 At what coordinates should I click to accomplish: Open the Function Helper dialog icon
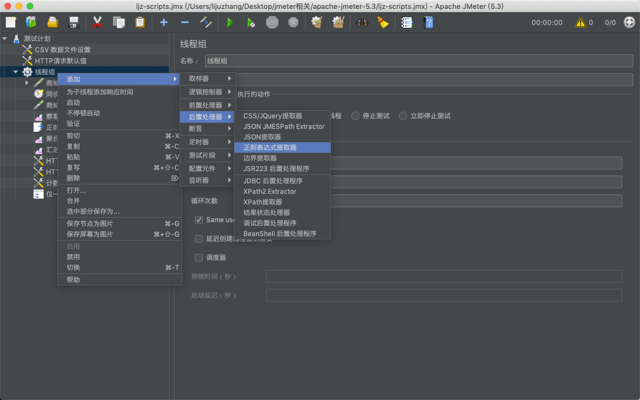click(x=407, y=22)
